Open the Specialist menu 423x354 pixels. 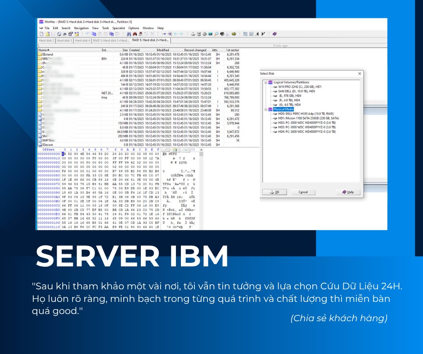click(118, 28)
